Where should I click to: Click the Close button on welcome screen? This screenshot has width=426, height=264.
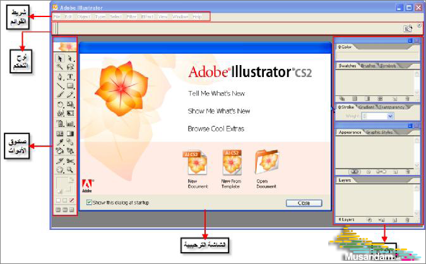(304, 203)
